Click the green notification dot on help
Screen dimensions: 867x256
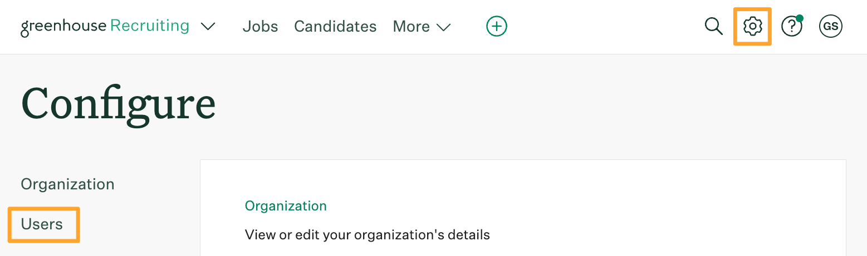pos(800,18)
